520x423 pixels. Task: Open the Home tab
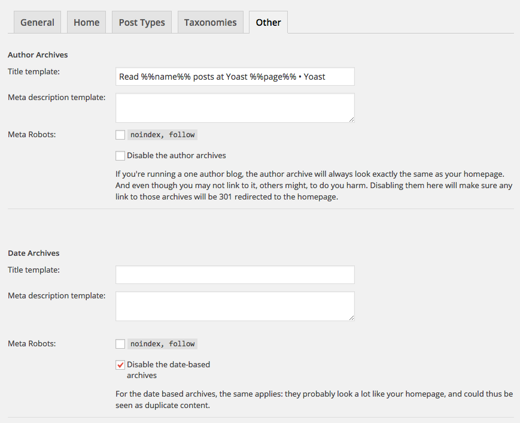coord(86,22)
